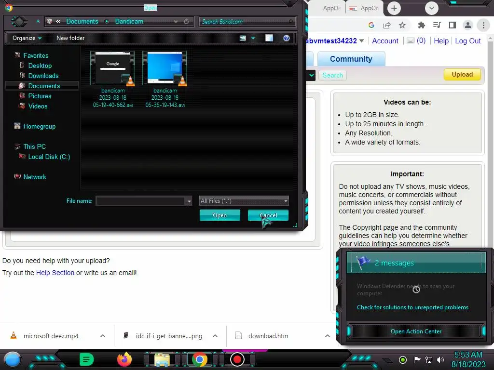
Task: Click the volume speaker icon in system tray
Action: (440, 359)
